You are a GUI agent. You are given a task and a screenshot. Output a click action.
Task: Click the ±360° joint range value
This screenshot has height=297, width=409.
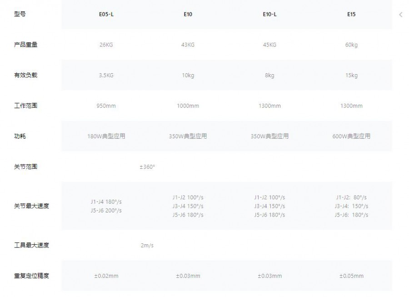point(147,167)
